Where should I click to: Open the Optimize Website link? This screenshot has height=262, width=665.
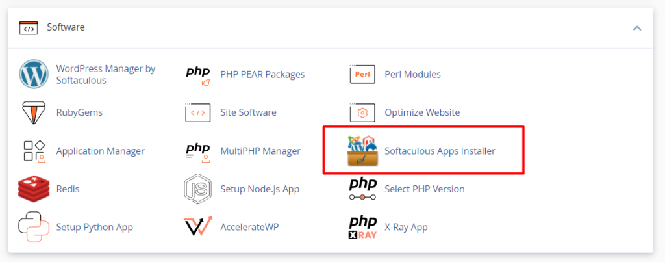422,112
